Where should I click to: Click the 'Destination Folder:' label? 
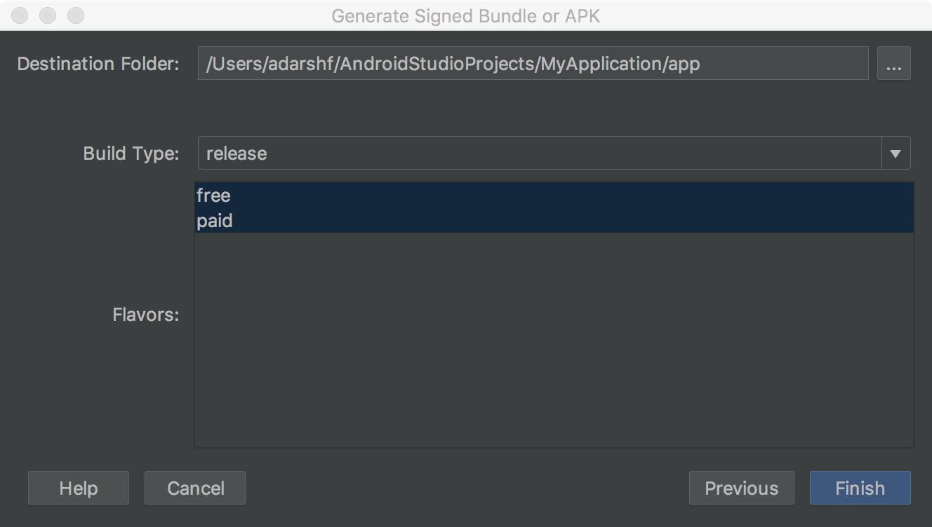[x=98, y=64]
